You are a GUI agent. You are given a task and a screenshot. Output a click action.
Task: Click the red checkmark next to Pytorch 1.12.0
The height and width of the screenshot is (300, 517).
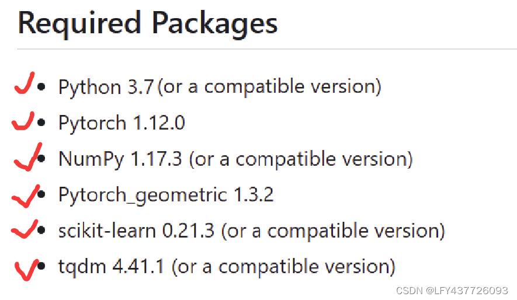point(23,121)
